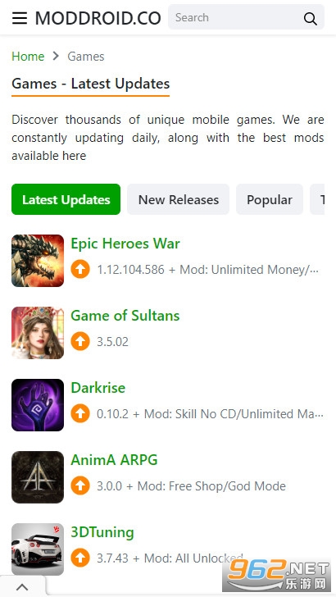Image resolution: width=336 pixels, height=597 pixels.
Task: Click orange update arrow for Game of Sultans
Action: pyautogui.click(x=80, y=341)
